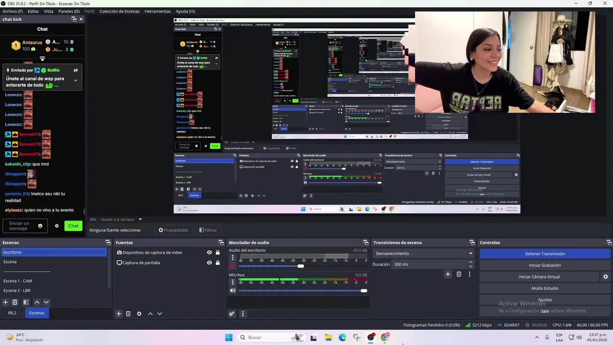Toggle lock on Dispositivo de captura de video

click(x=218, y=253)
